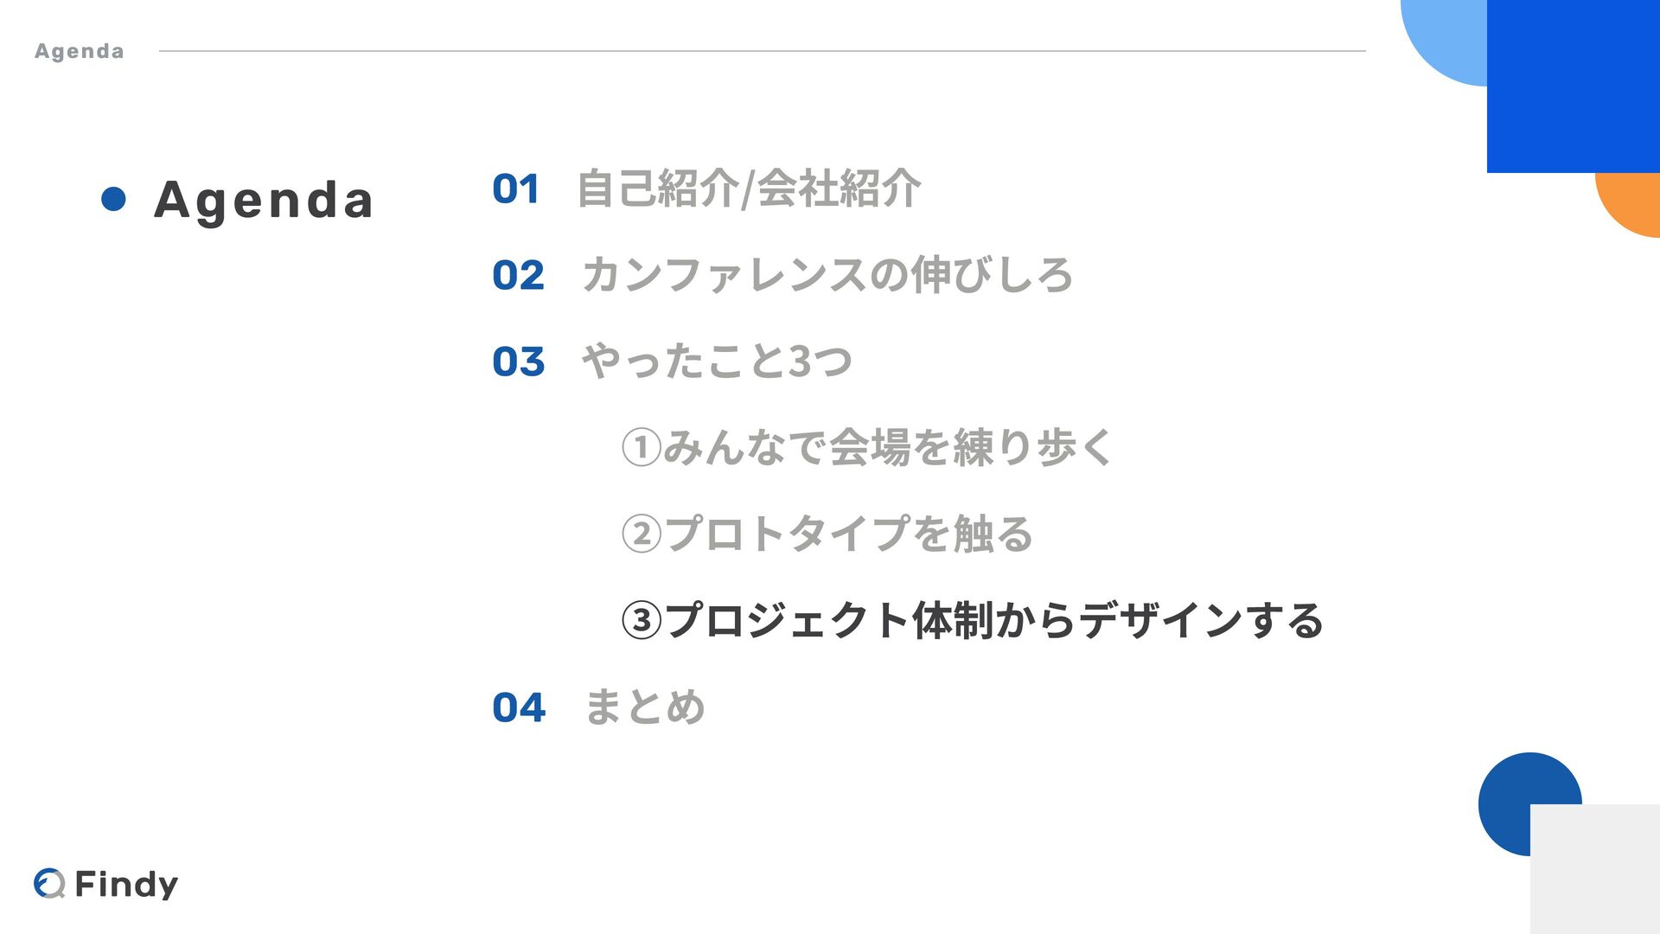Click the circled number 3 marker
1660x934 pixels.
click(642, 621)
